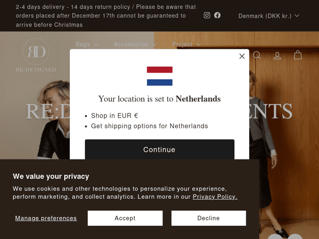Follow the Privacy Policy link

pos(215,197)
